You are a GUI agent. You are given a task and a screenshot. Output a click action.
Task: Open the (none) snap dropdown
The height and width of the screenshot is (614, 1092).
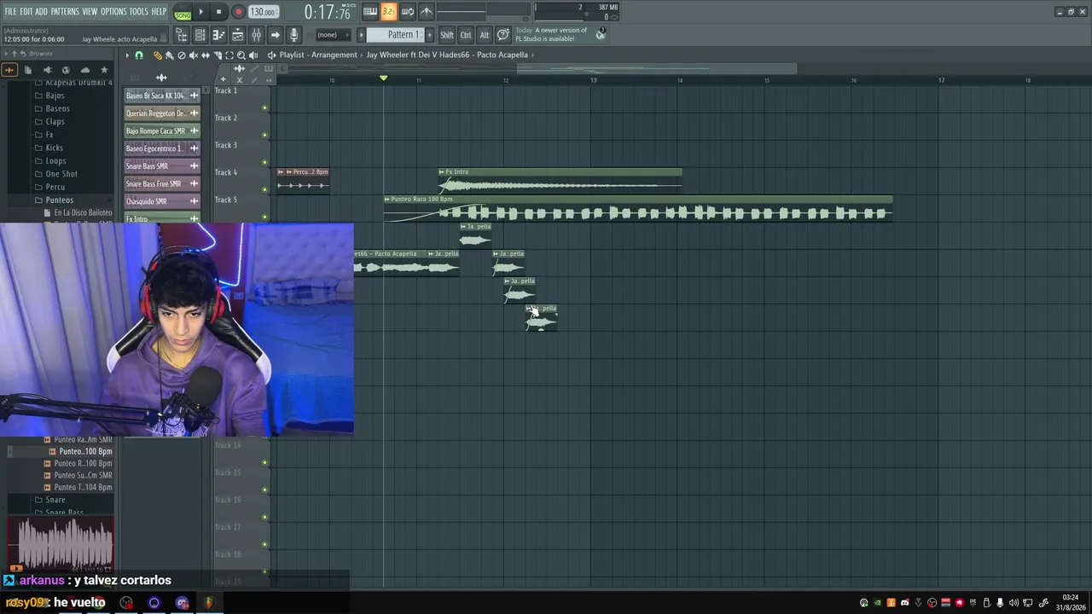click(x=333, y=35)
